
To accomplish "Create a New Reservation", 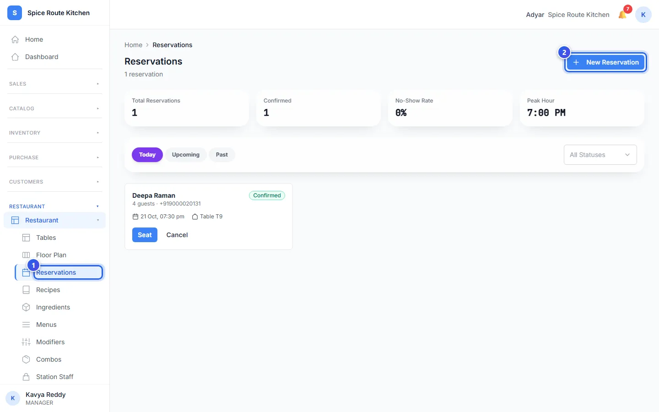I will (605, 62).
